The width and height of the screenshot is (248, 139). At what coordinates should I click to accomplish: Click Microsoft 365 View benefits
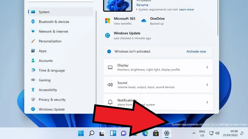(123, 24)
